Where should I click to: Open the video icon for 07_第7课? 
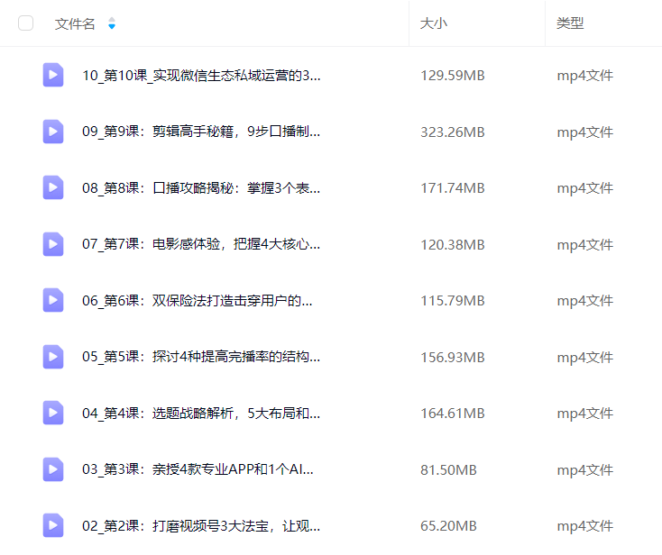[x=53, y=244]
